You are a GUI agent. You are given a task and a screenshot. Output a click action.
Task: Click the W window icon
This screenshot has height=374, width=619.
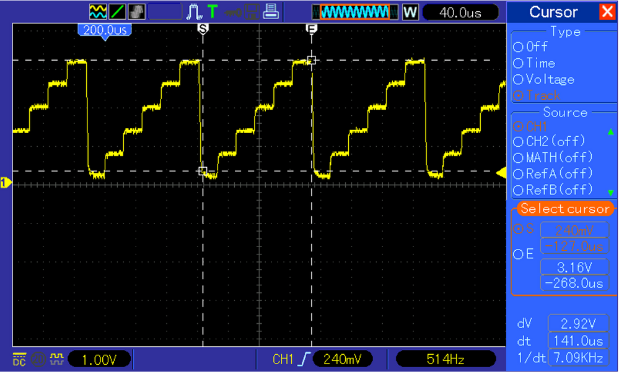pos(410,12)
